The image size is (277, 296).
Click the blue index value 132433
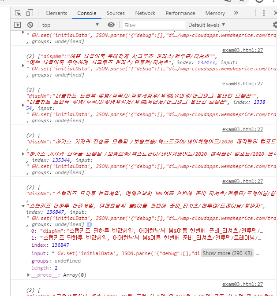(206, 62)
